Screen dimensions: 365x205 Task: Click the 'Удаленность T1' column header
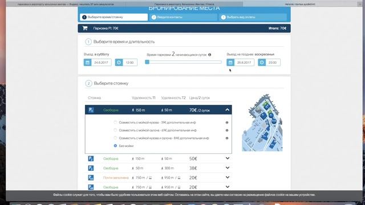[x=143, y=98]
